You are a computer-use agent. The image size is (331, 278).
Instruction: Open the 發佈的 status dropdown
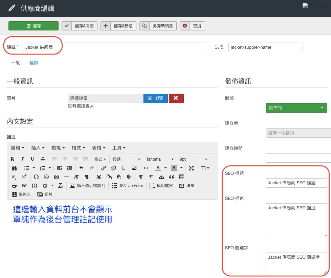tap(296, 108)
